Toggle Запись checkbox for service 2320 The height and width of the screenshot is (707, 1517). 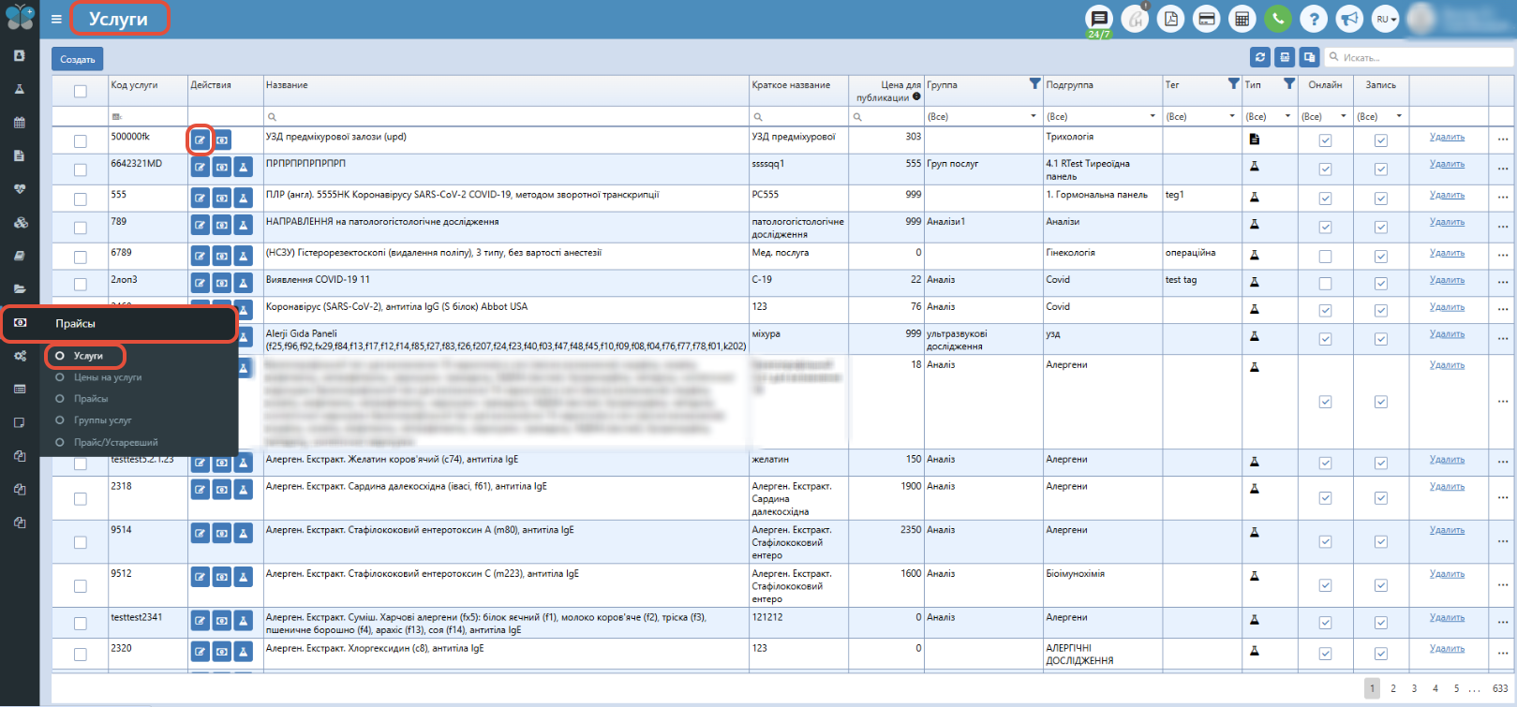(x=1381, y=655)
